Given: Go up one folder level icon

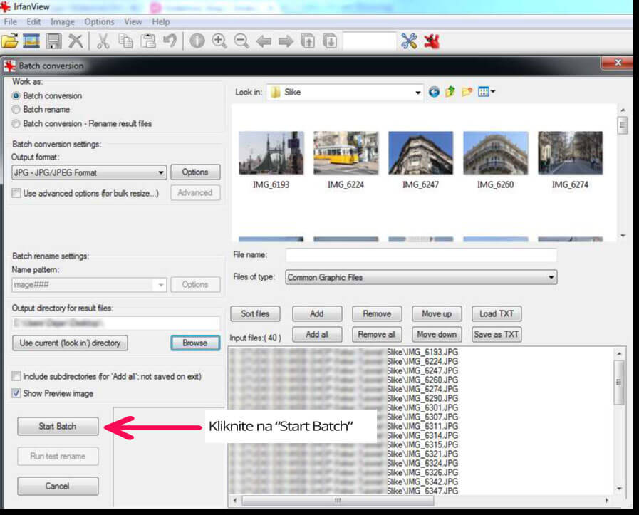Looking at the screenshot, I should click(450, 92).
